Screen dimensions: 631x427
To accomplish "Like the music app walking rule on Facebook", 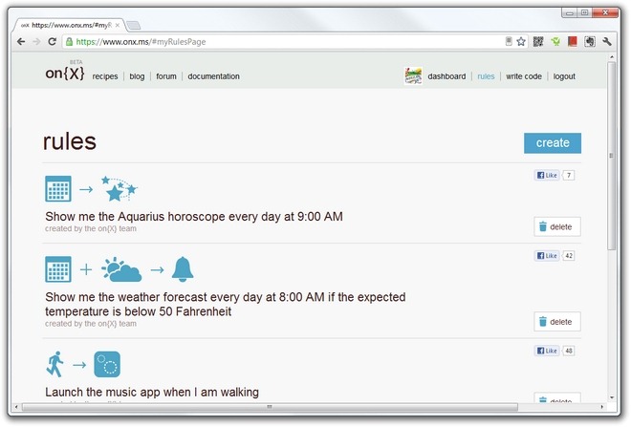I will tap(547, 351).
